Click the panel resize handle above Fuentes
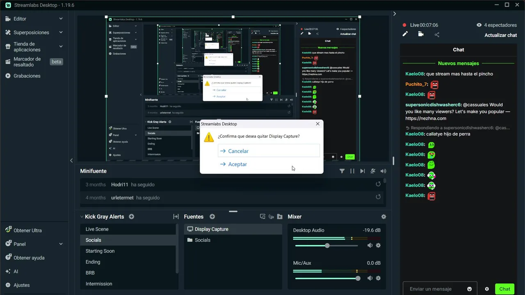Screen dimensions: 525x295 click(x=233, y=211)
